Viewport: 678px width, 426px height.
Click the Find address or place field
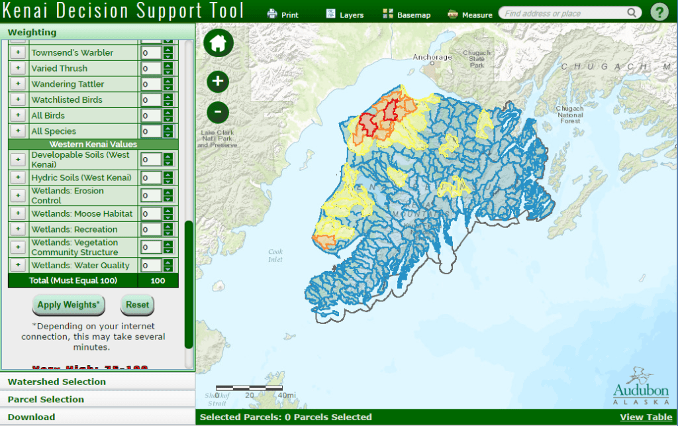563,13
